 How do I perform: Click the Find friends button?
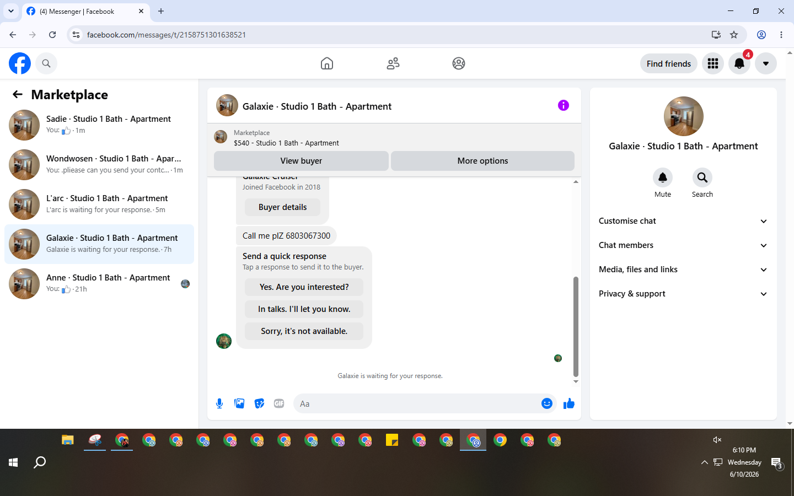669,63
